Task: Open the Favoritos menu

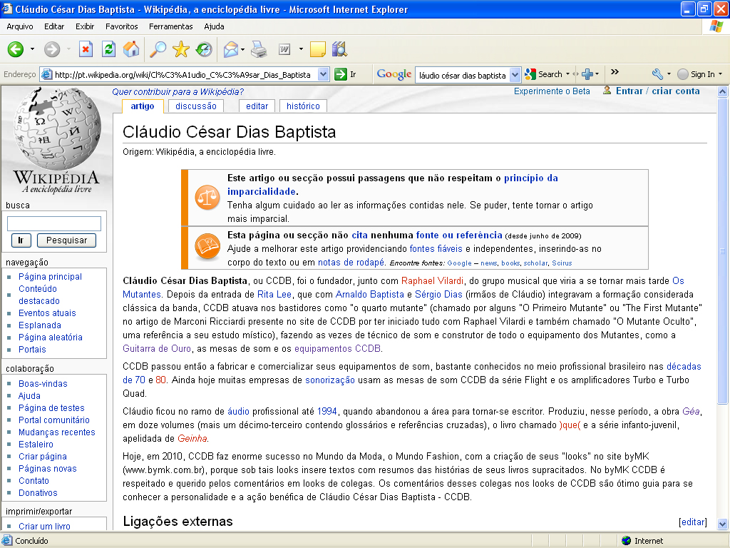Action: click(121, 26)
